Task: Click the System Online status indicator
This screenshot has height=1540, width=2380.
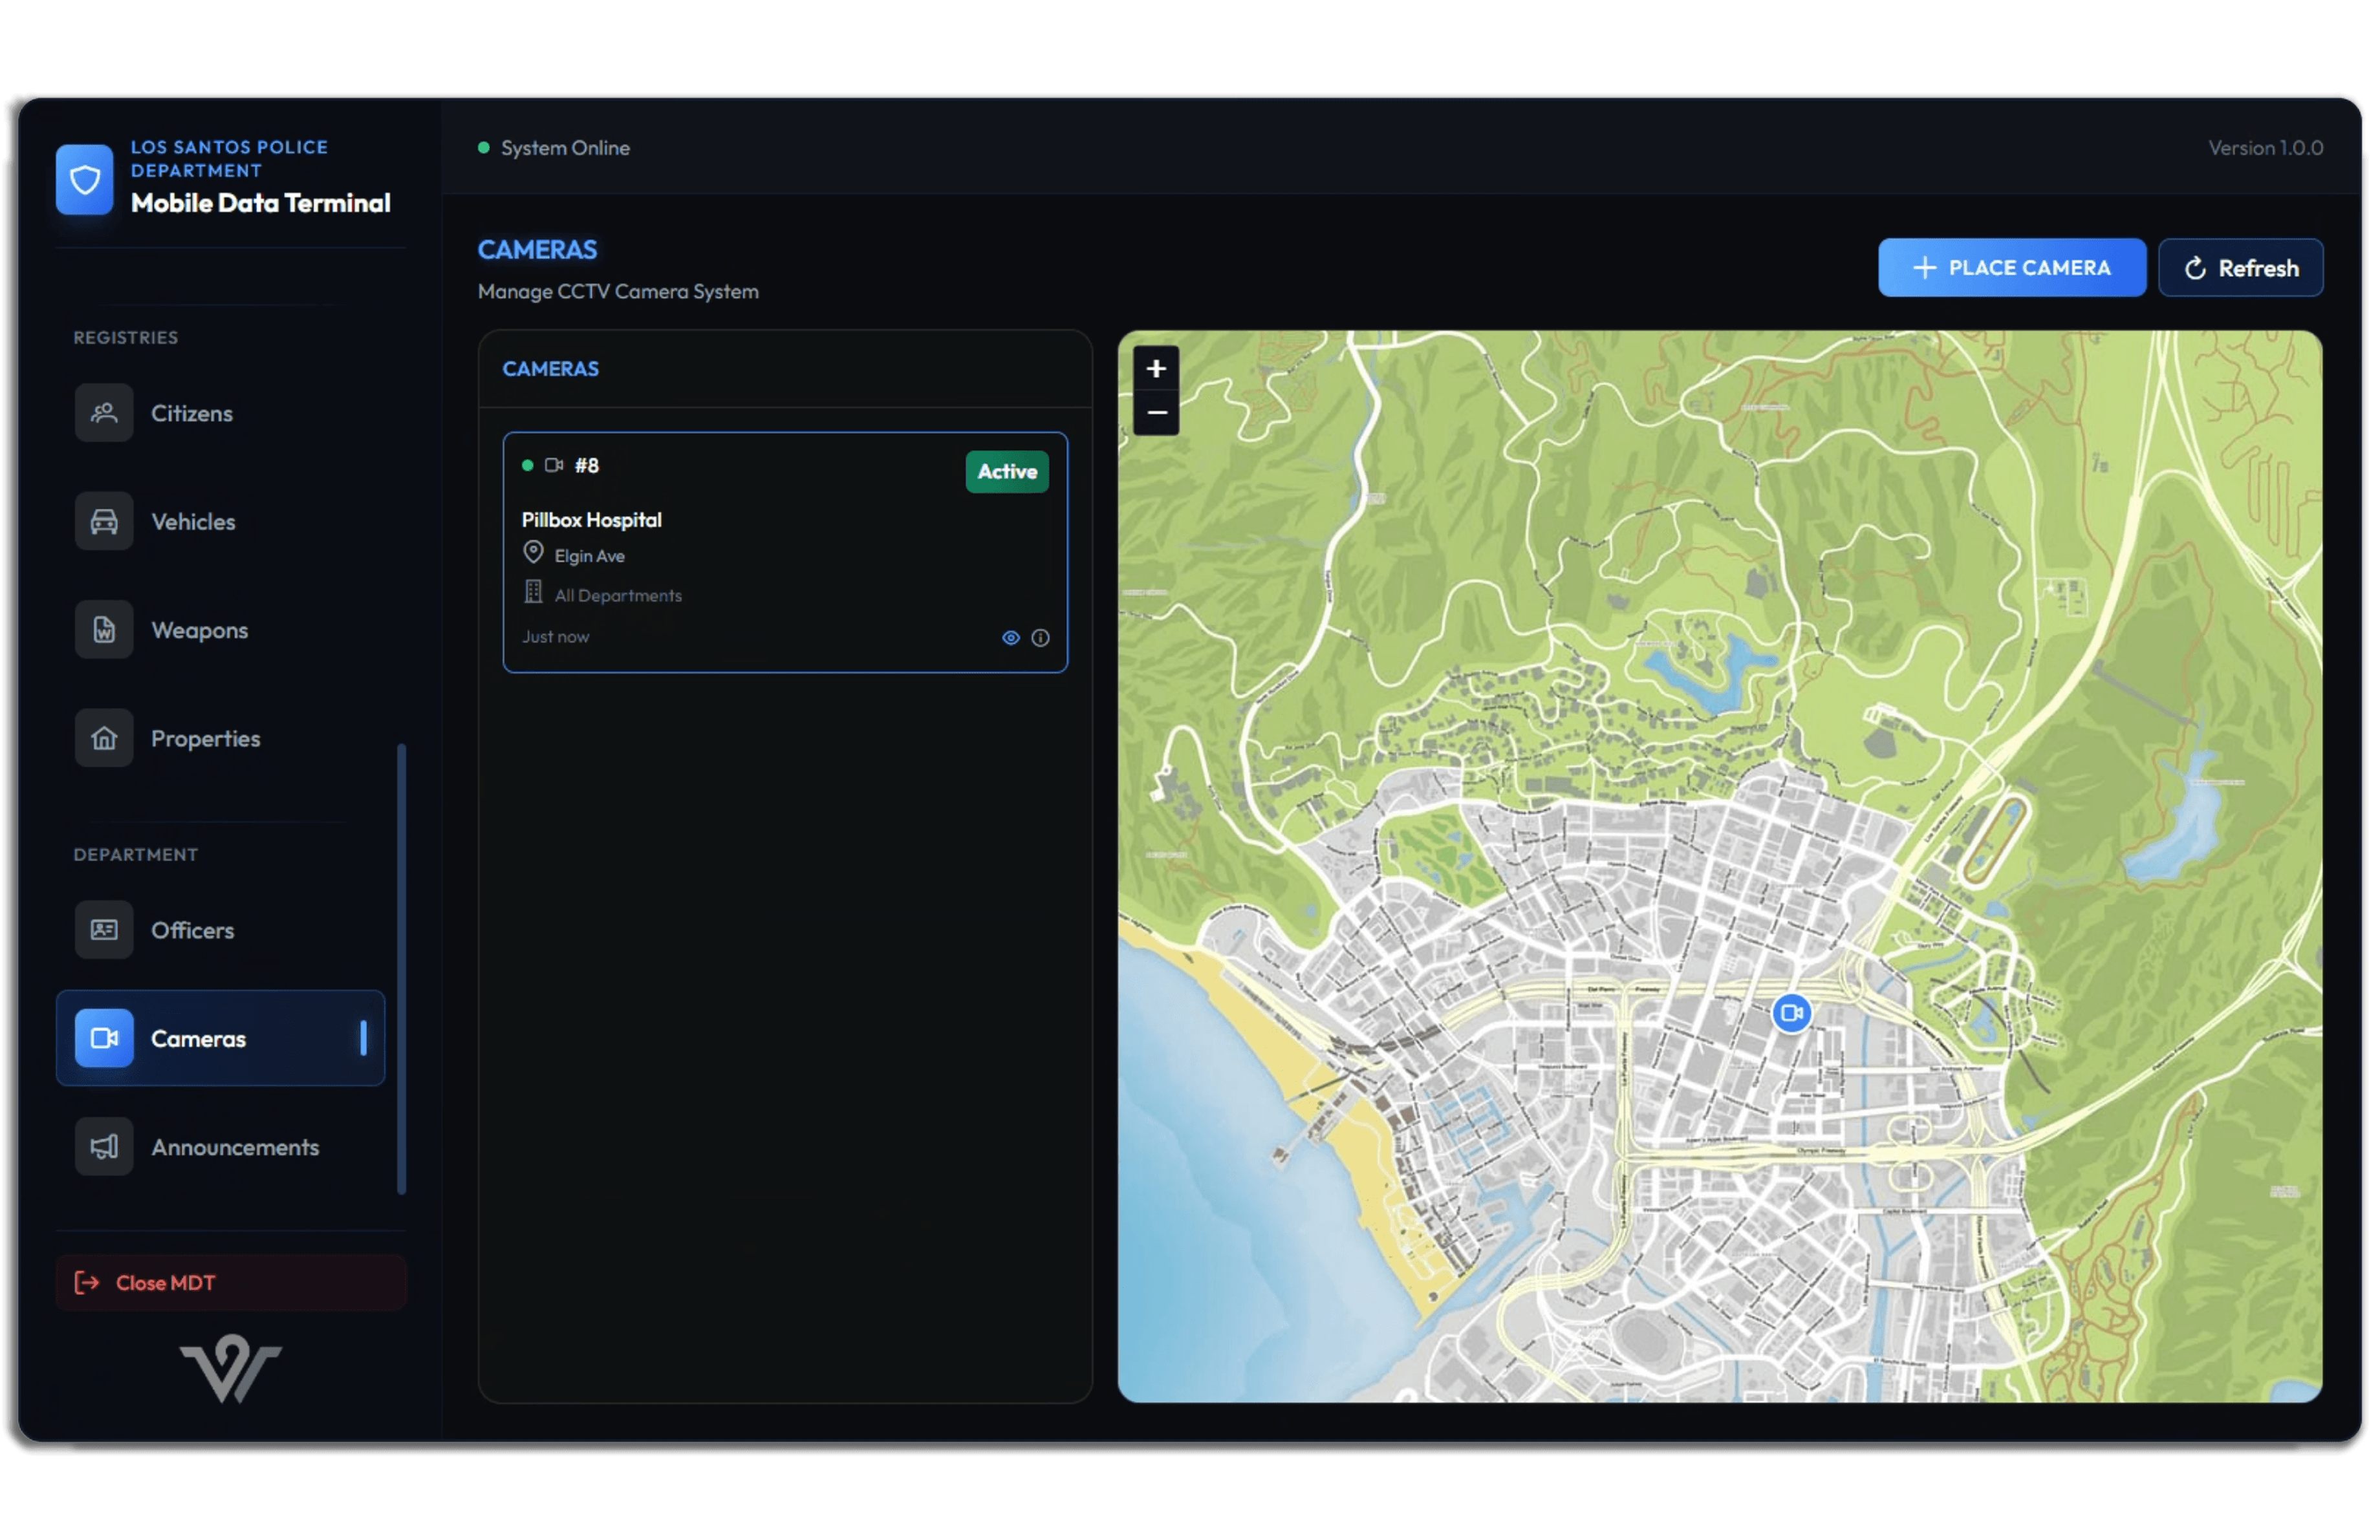Action: coord(554,148)
